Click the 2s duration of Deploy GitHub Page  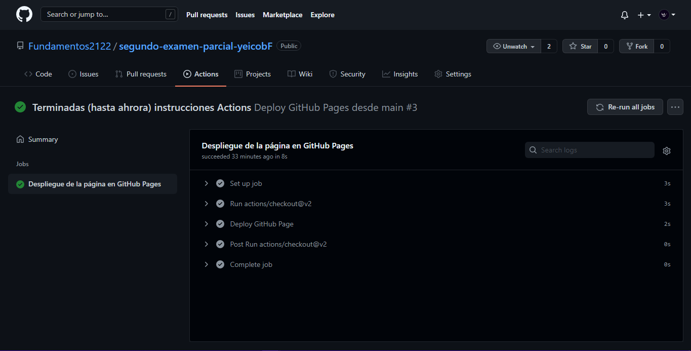pos(667,224)
